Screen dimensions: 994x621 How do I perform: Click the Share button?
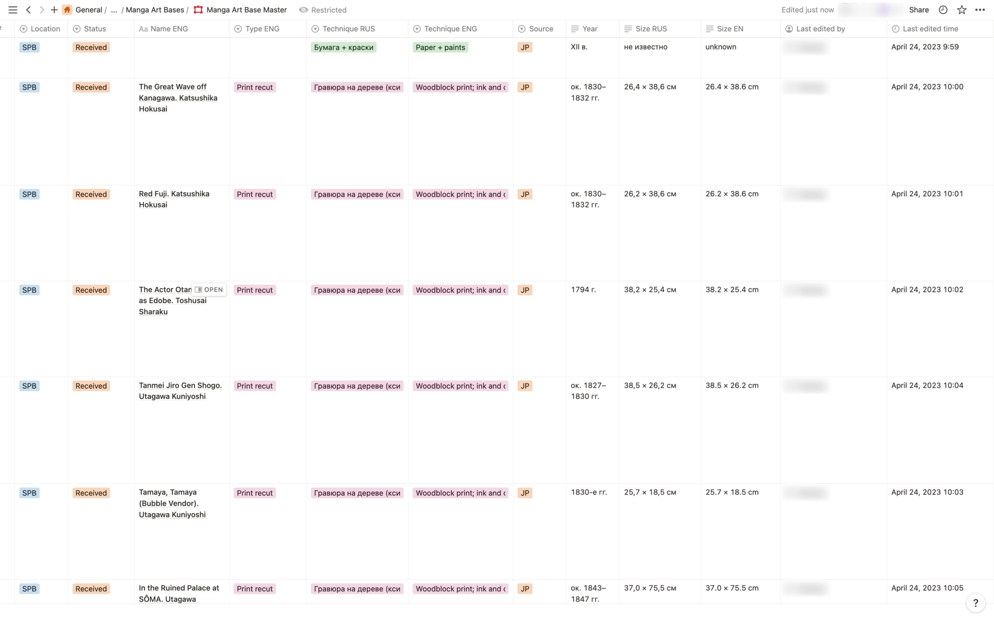[x=919, y=10]
